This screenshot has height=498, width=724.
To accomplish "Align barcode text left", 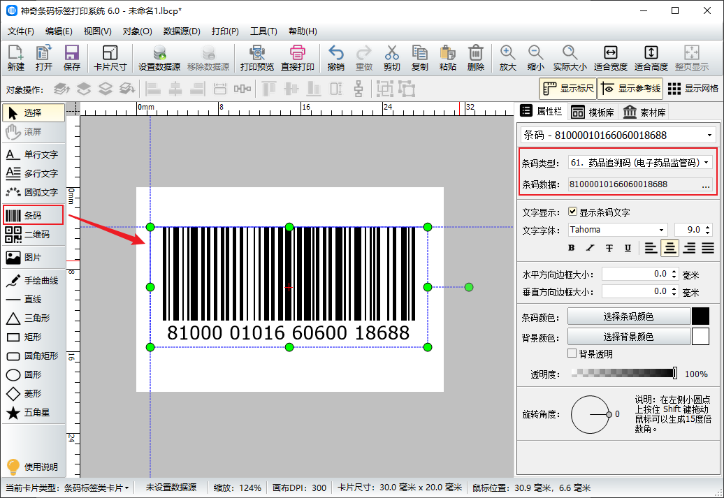I will (x=651, y=248).
